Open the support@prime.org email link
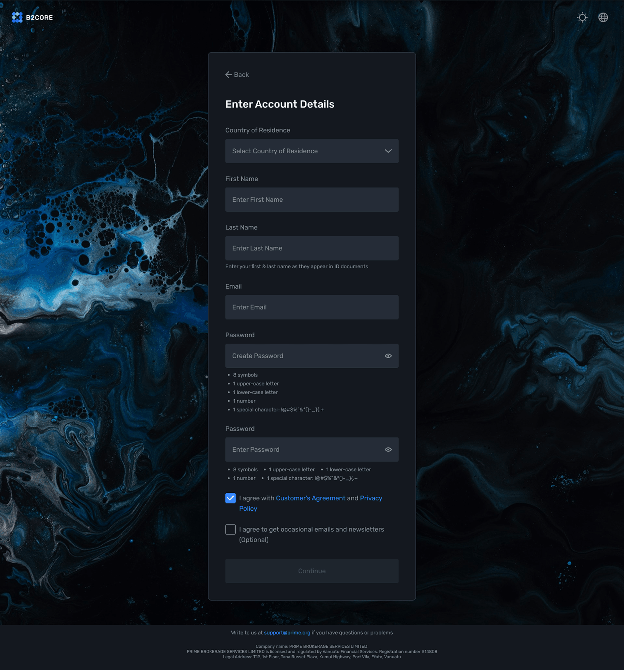 click(287, 633)
